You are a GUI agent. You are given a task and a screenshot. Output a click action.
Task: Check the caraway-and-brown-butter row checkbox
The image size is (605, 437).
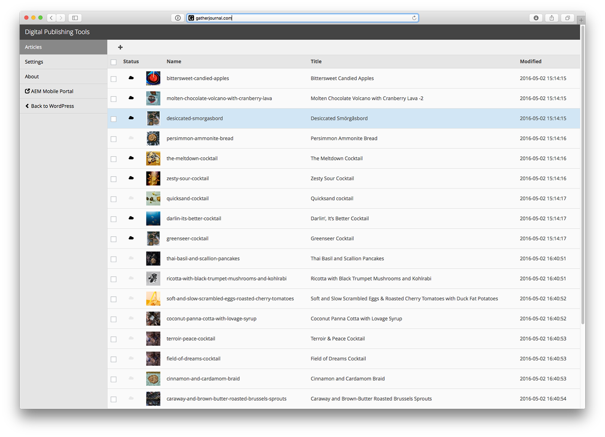coord(114,399)
